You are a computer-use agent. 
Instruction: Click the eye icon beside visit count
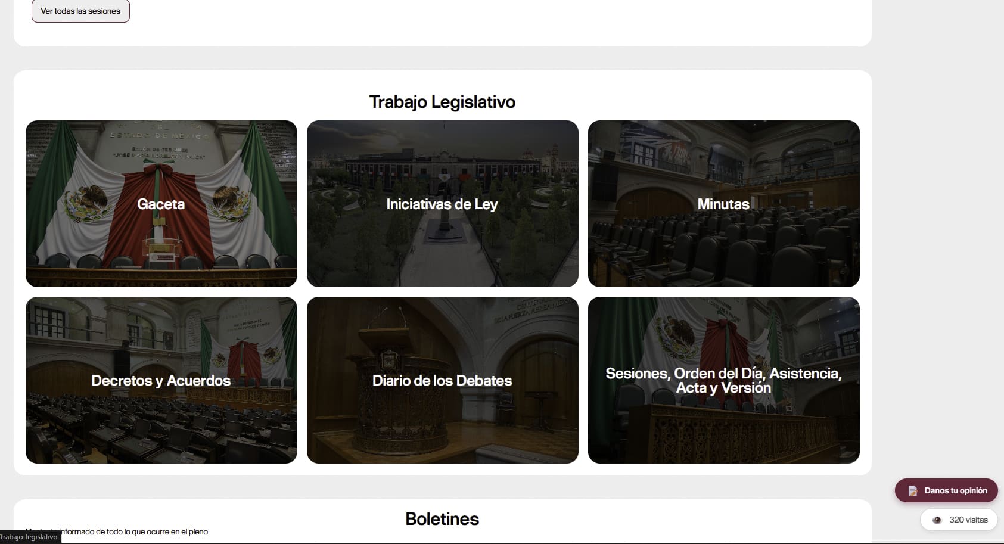click(937, 520)
